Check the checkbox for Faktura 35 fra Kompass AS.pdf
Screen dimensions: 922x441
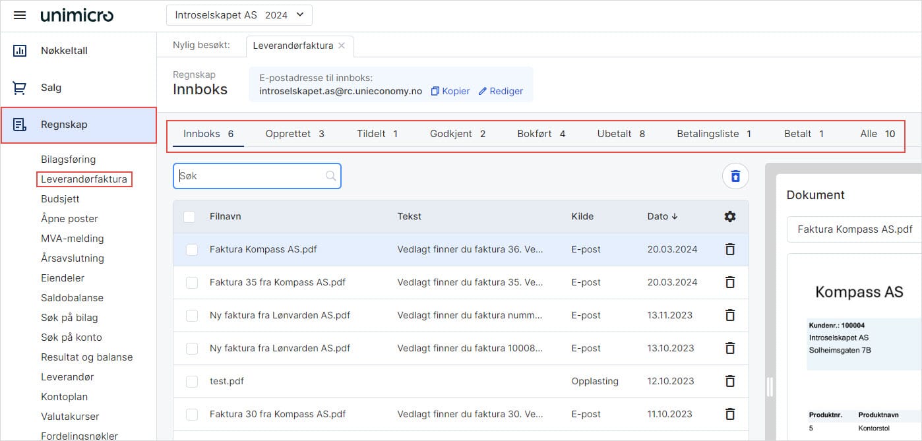tap(191, 282)
